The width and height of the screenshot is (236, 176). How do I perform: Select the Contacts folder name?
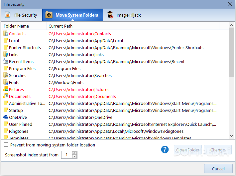pyautogui.click(x=17, y=34)
